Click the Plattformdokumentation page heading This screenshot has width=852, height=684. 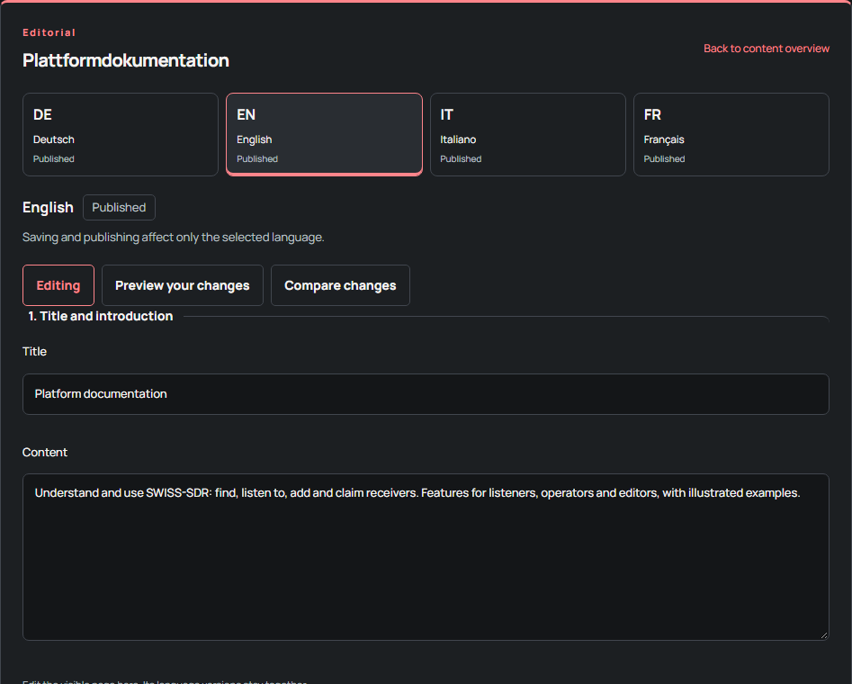[x=126, y=60]
